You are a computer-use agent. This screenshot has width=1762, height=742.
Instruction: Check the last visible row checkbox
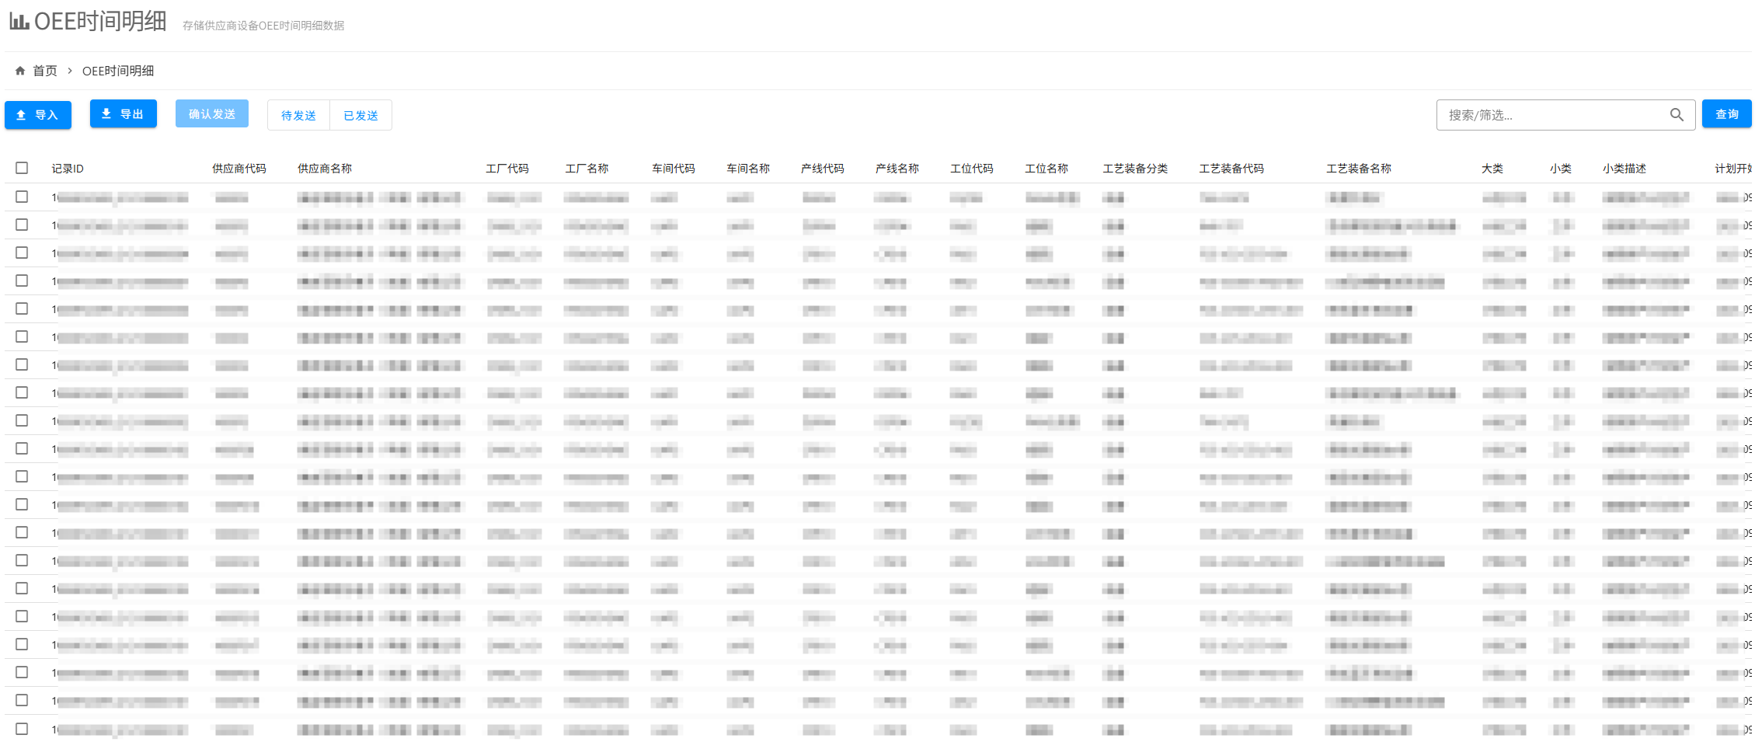click(22, 729)
